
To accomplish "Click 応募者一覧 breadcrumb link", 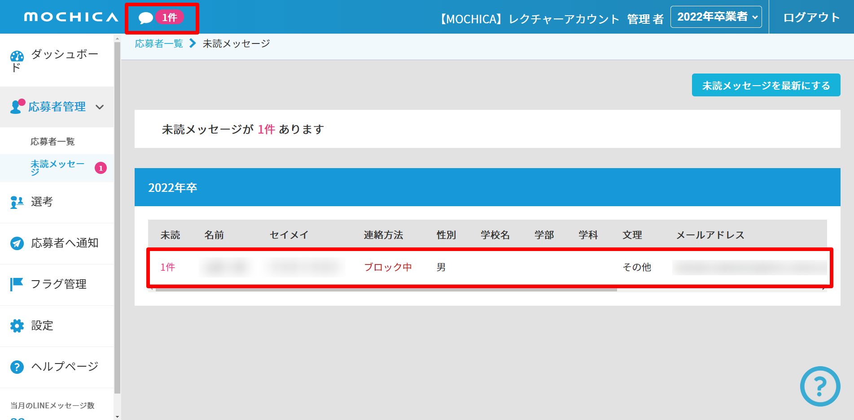I will click(159, 43).
